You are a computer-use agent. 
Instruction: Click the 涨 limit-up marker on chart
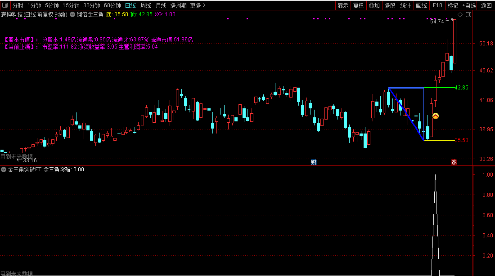coord(454,162)
